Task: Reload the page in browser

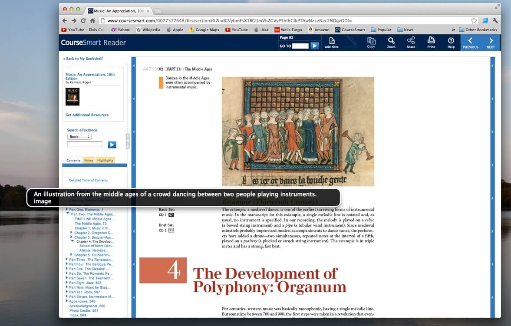Action: click(83, 20)
